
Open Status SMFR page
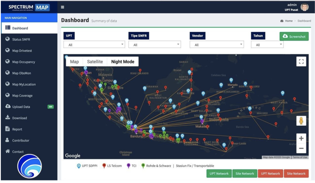coord(29,39)
